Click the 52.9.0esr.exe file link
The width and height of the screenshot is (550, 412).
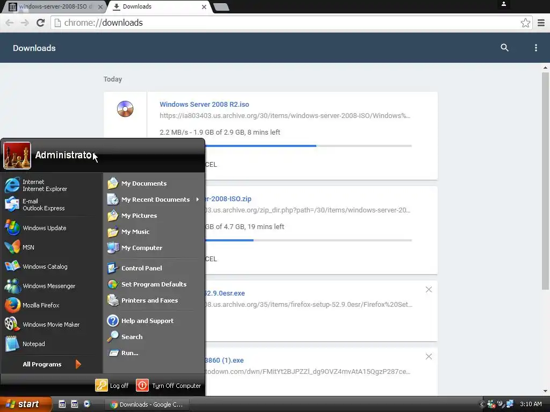(225, 293)
